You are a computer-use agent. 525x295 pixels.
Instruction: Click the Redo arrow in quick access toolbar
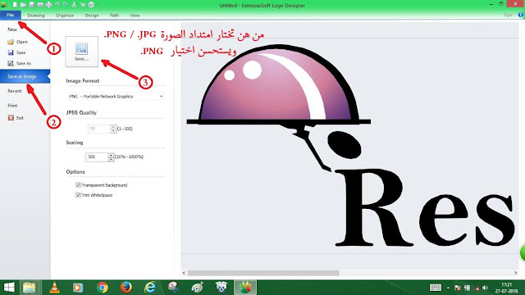(66, 5)
